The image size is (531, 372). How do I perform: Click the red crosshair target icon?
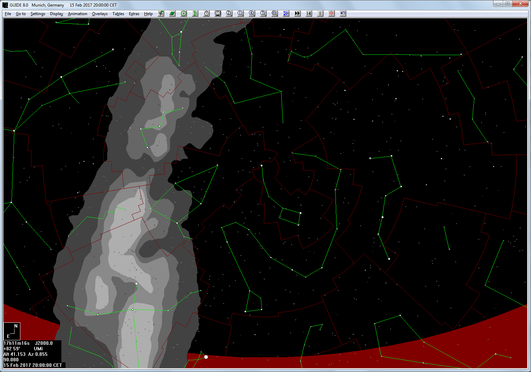(x=332, y=13)
